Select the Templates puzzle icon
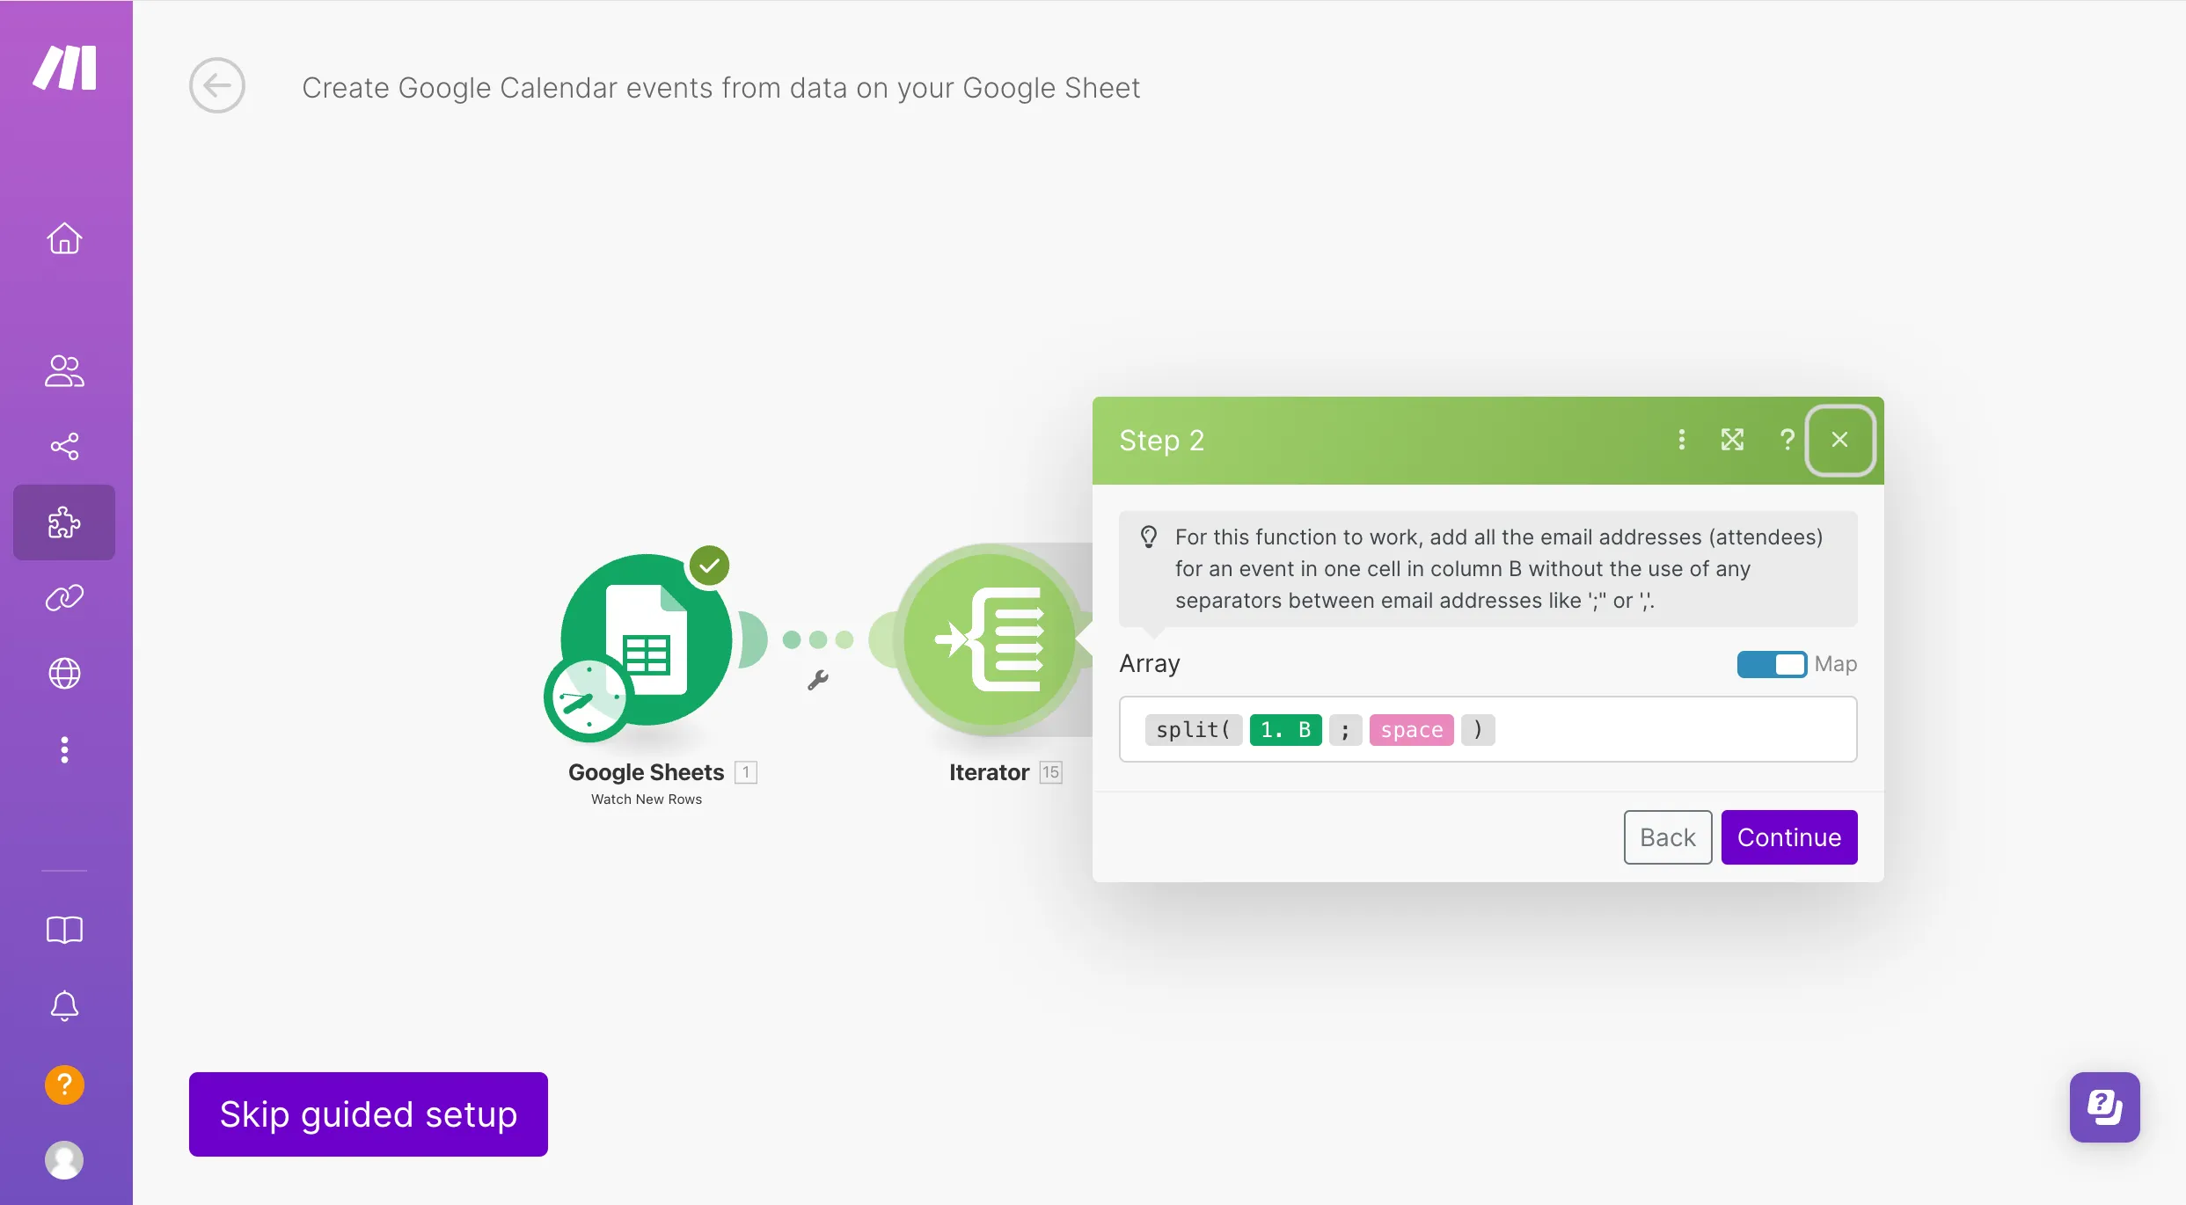This screenshot has width=2186, height=1205. pyautogui.click(x=64, y=522)
